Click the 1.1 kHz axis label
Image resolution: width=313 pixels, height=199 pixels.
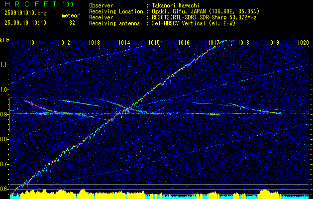click(4, 65)
